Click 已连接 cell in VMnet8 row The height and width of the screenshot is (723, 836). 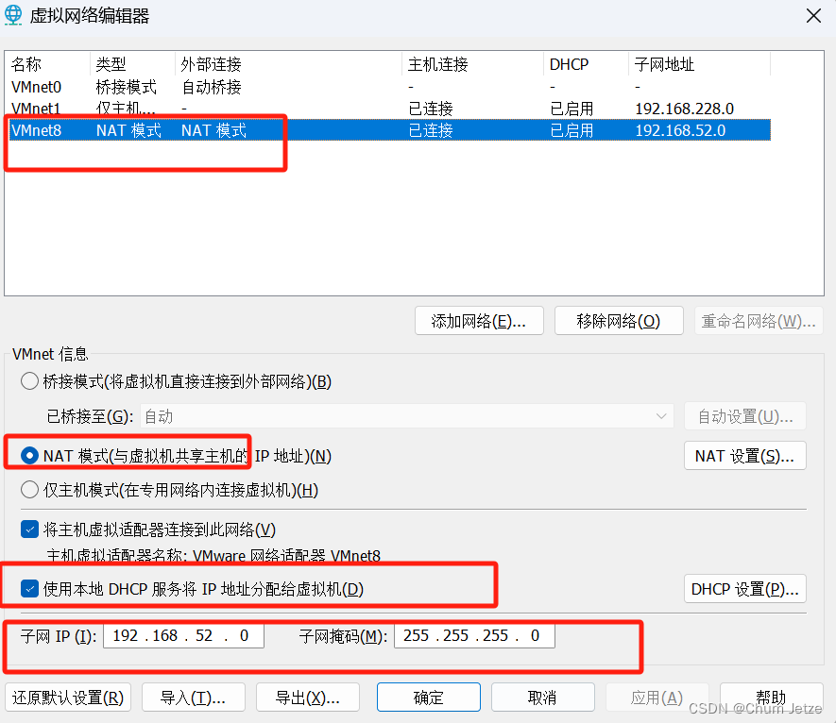click(430, 130)
